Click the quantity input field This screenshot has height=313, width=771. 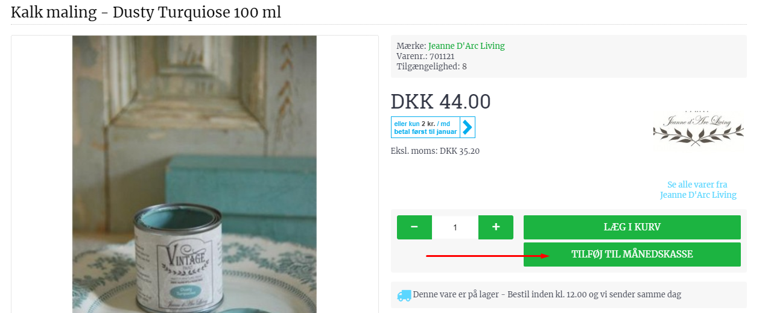click(455, 227)
